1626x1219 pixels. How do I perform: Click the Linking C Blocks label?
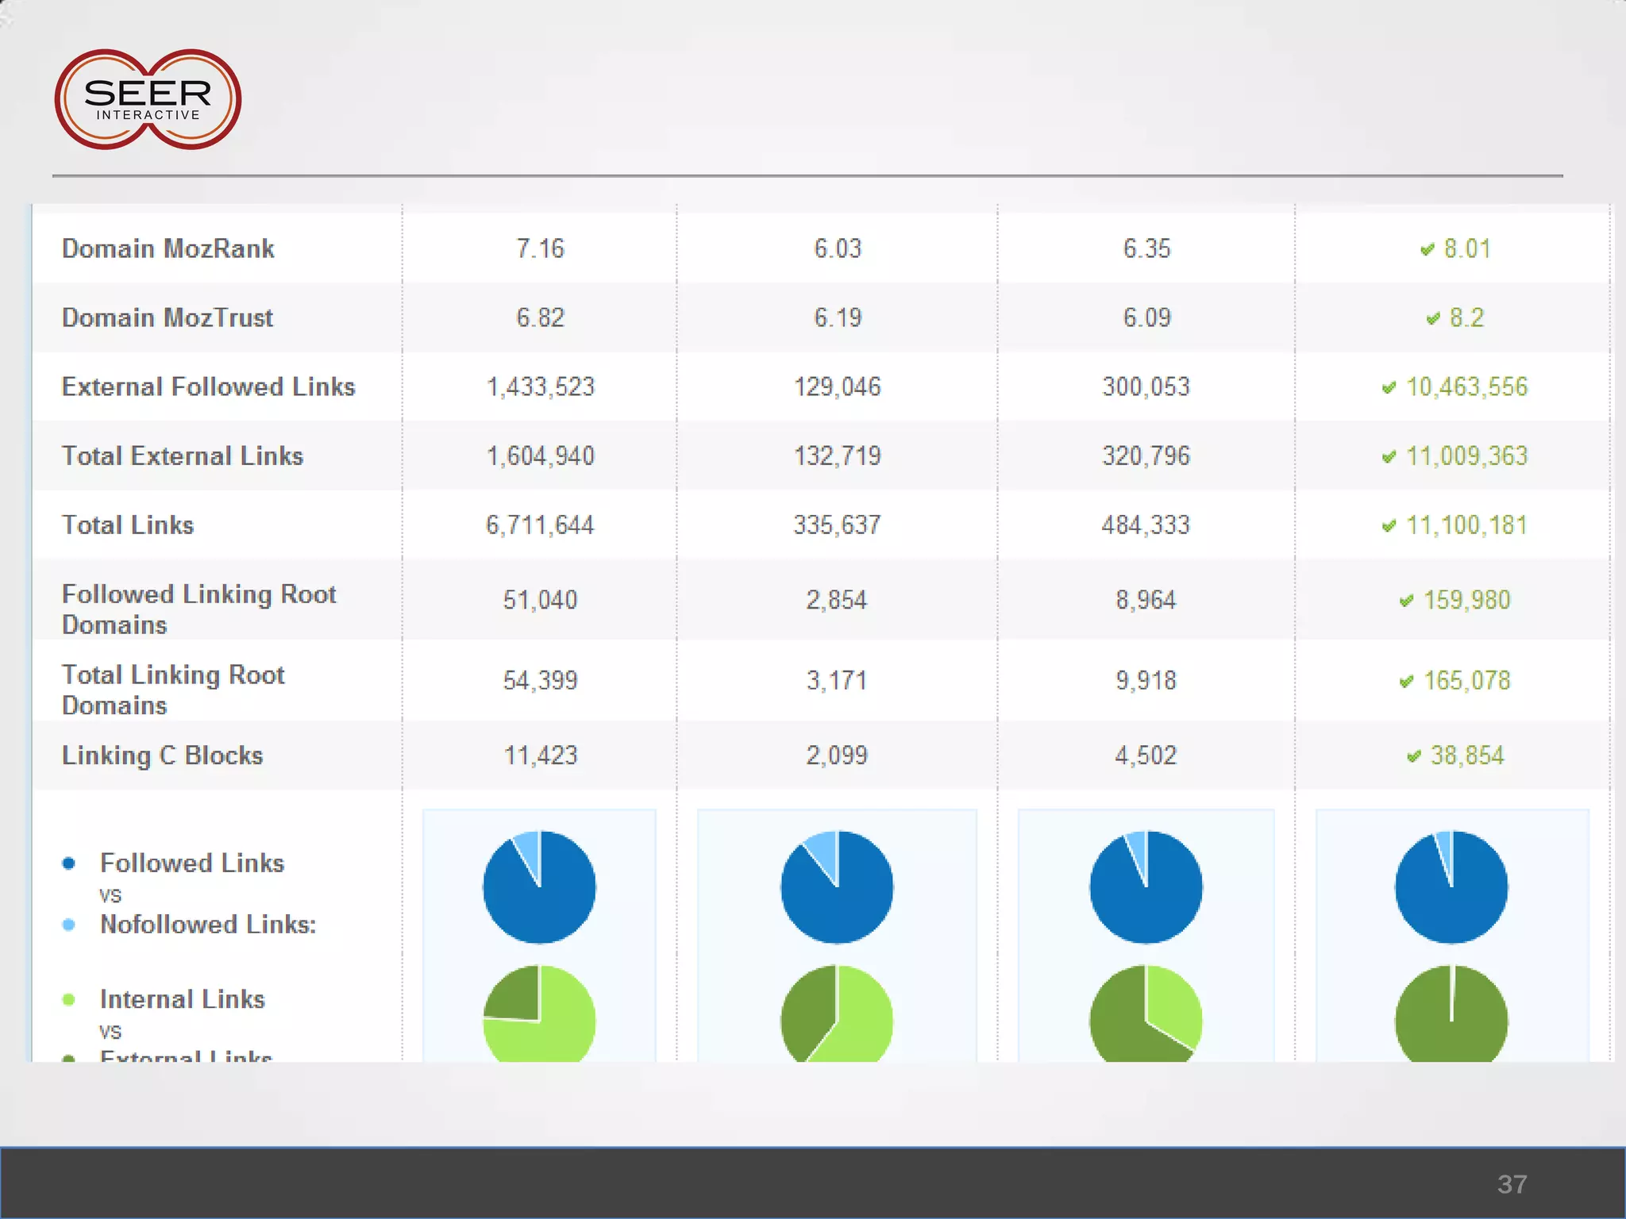(x=162, y=755)
